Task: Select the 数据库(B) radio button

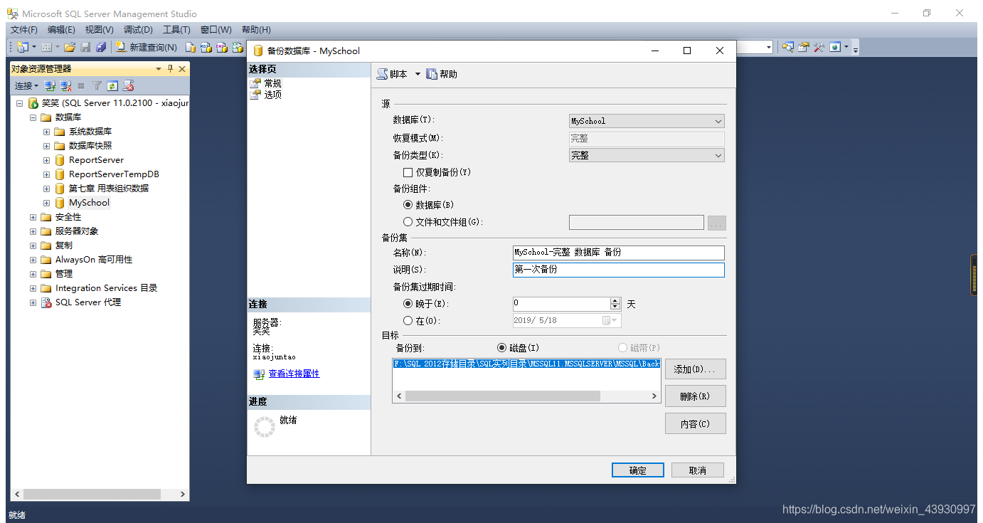Action: click(408, 205)
